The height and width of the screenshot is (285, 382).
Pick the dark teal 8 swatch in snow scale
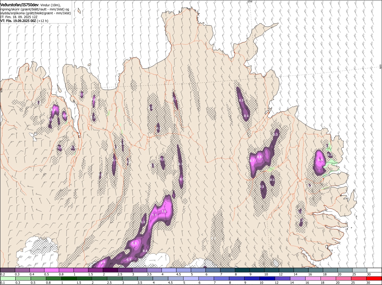point(242,270)
